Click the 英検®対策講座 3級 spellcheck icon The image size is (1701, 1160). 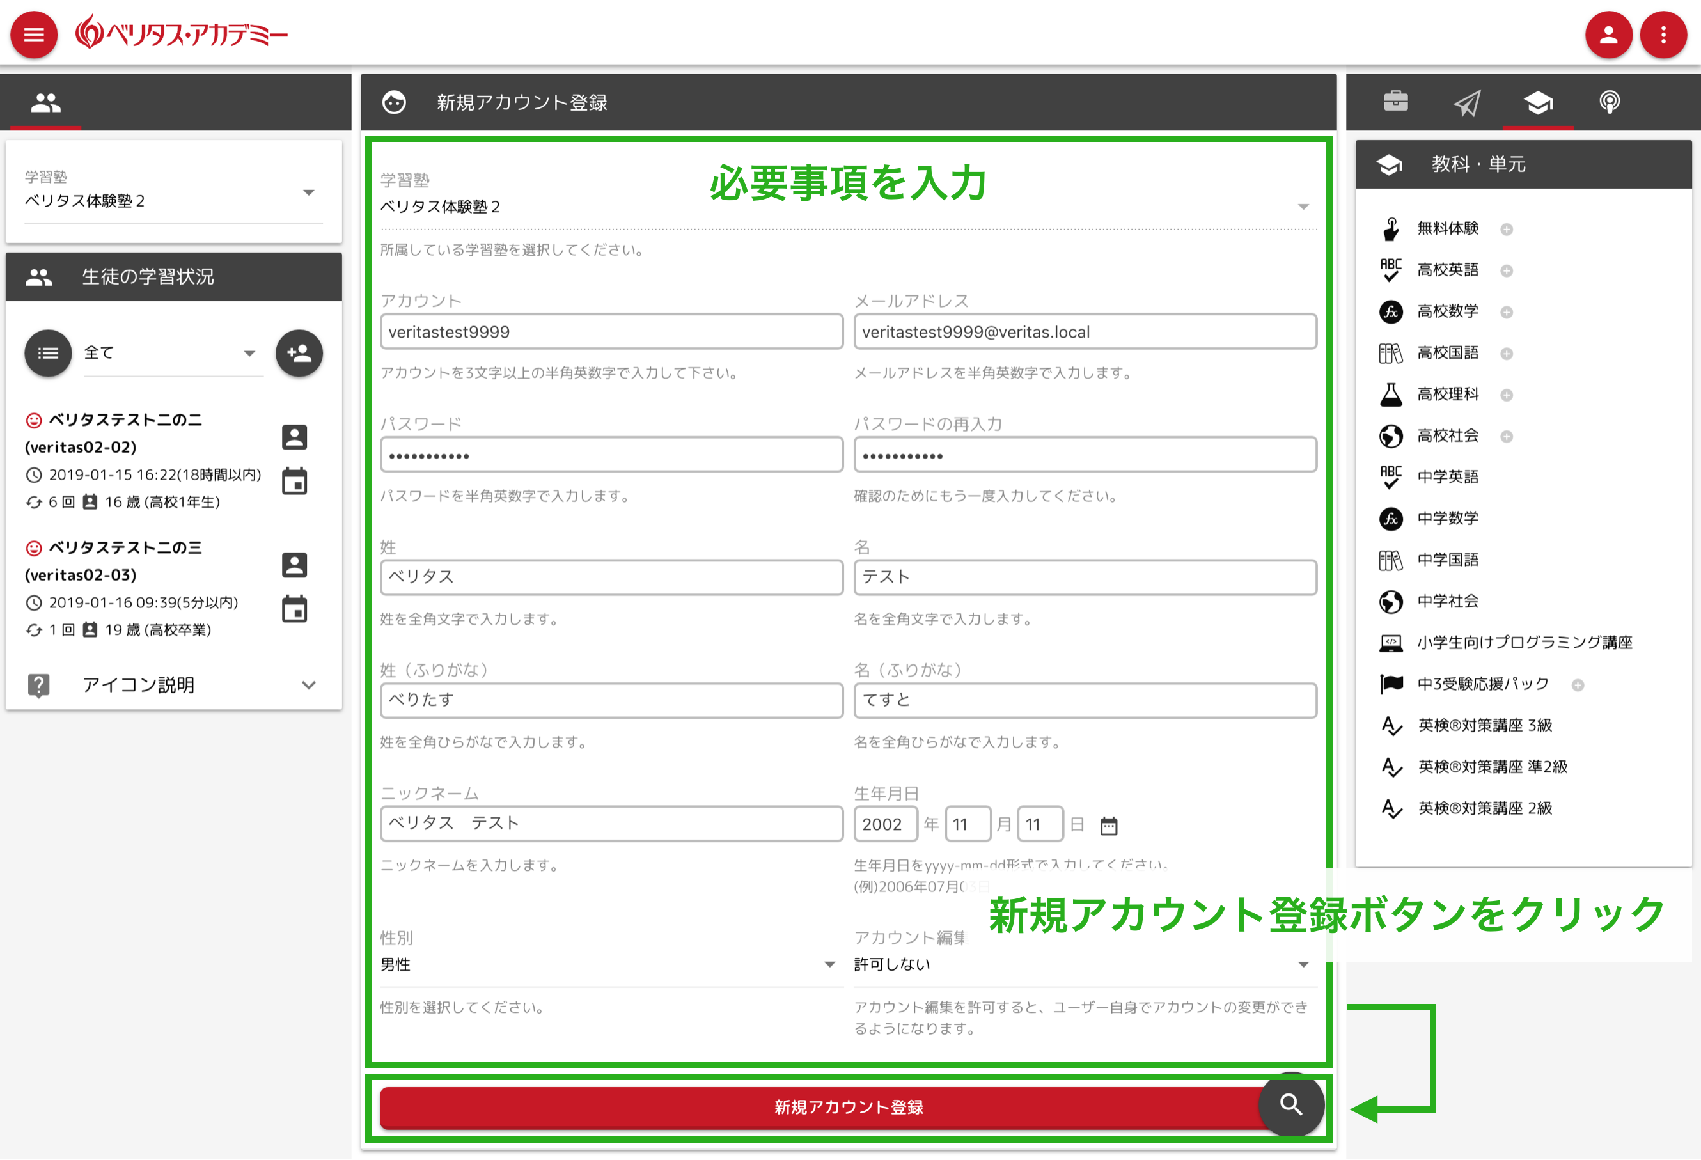1391,726
